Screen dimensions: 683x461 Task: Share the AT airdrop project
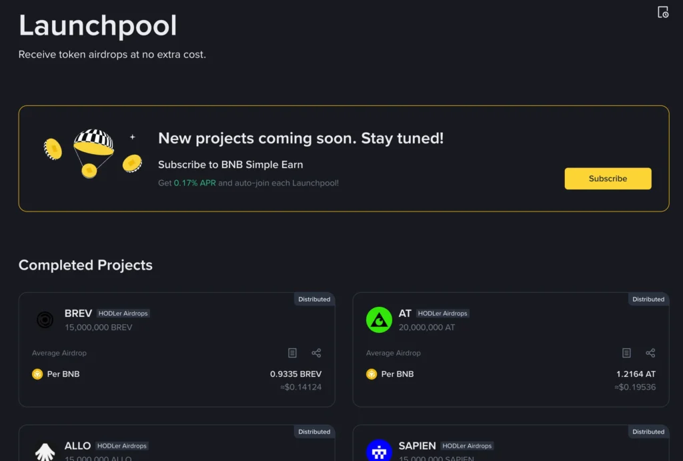(650, 353)
